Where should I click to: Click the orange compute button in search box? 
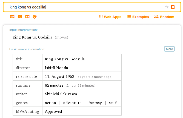tap(173, 7)
